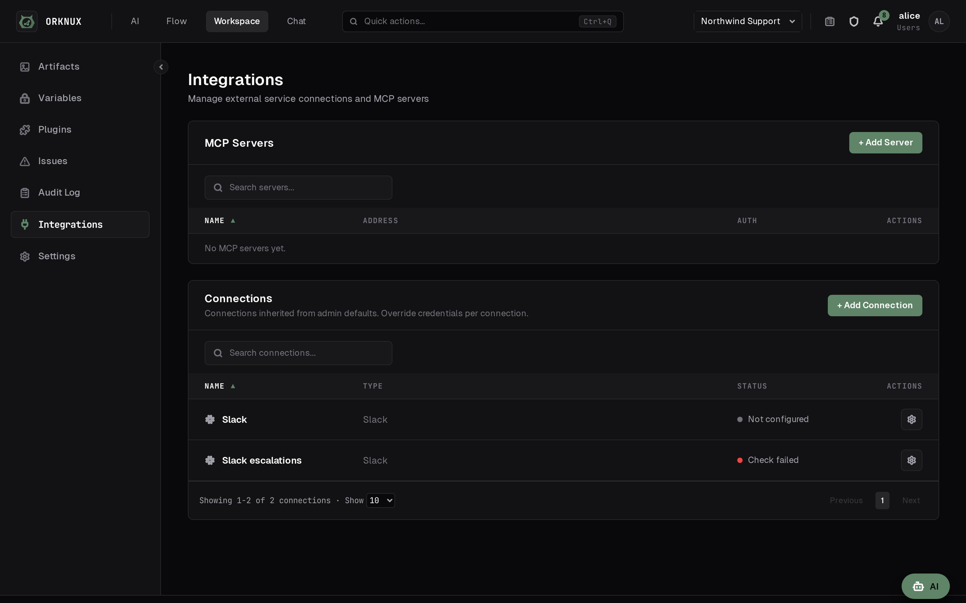Switch to the AI tab

pos(135,21)
